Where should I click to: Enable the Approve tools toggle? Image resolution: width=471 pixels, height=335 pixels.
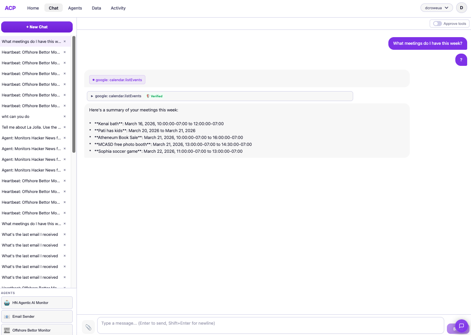click(x=437, y=23)
